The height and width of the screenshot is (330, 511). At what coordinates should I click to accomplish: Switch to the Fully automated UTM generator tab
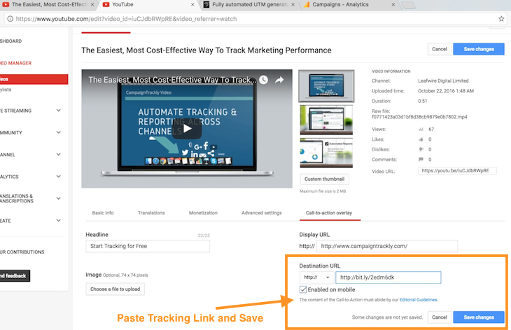click(x=248, y=5)
